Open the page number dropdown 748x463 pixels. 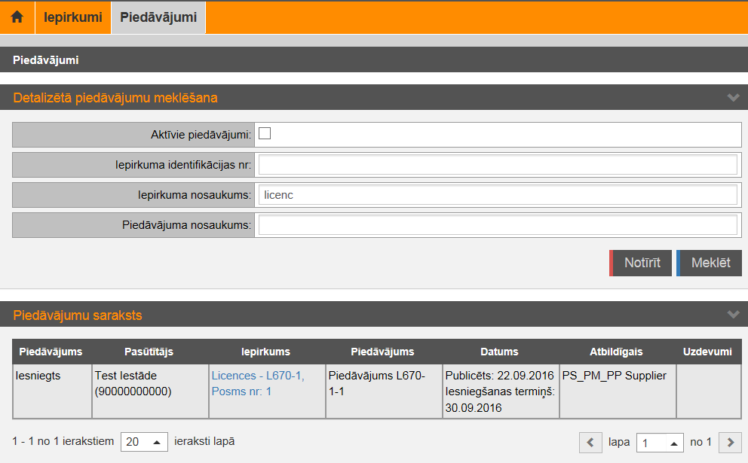[x=660, y=442]
